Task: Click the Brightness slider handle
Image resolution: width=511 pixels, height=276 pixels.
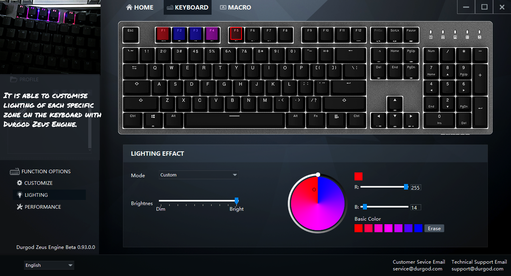Action: [x=236, y=201]
